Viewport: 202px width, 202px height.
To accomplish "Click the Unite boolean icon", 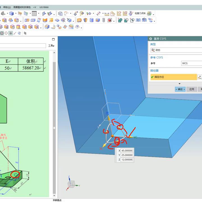I will coord(120,20).
